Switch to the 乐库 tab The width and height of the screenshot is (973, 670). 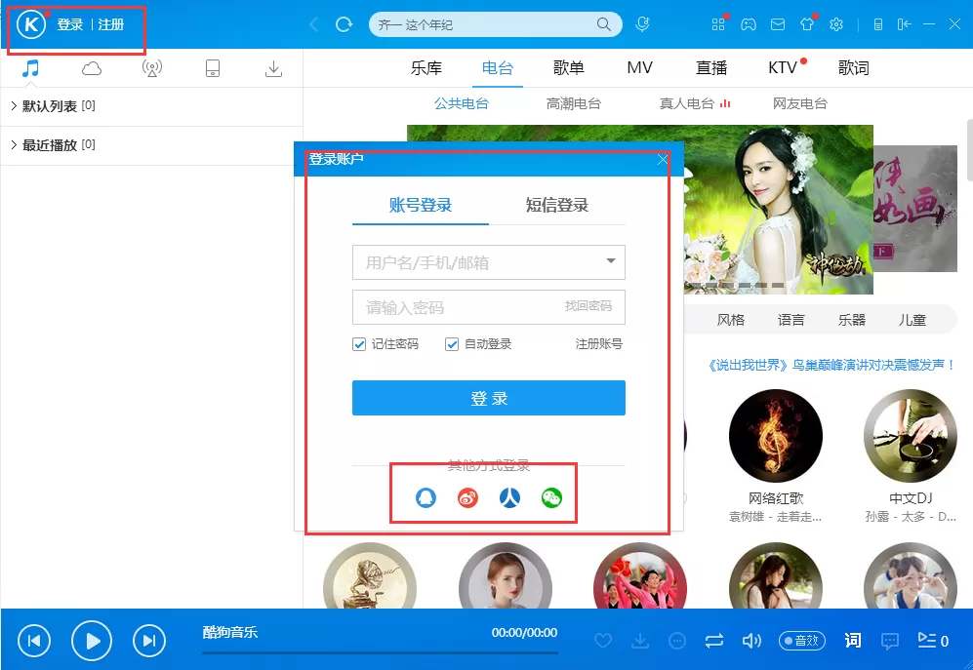click(x=426, y=67)
